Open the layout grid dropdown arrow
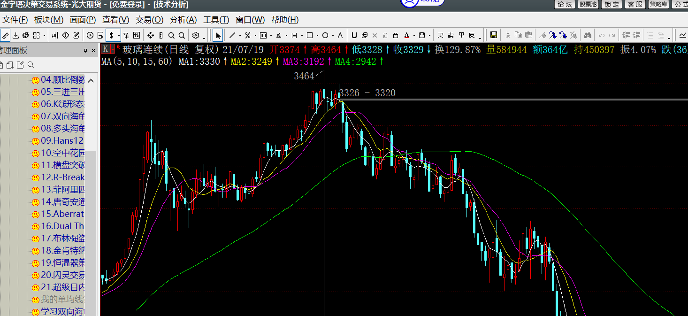The width and height of the screenshot is (688, 316). pos(44,35)
